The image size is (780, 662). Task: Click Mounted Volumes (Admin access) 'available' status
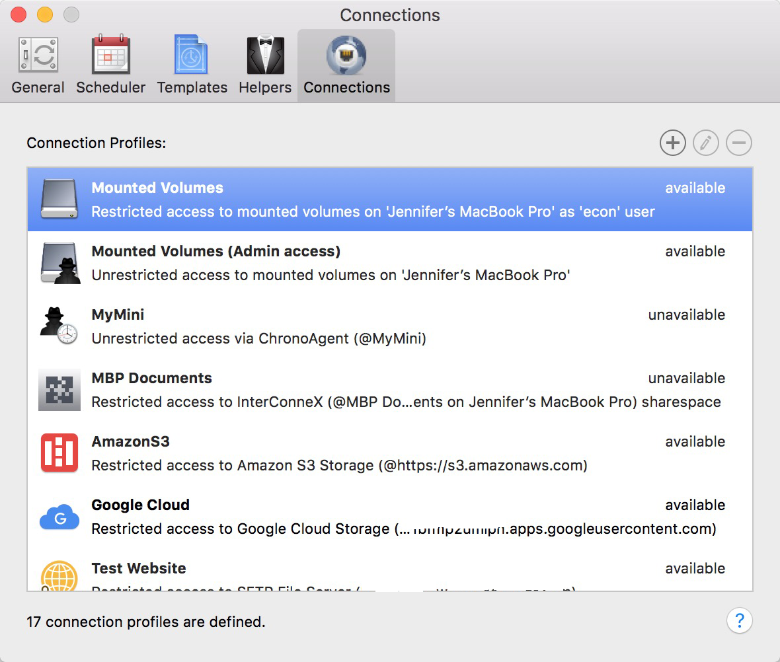click(x=695, y=251)
